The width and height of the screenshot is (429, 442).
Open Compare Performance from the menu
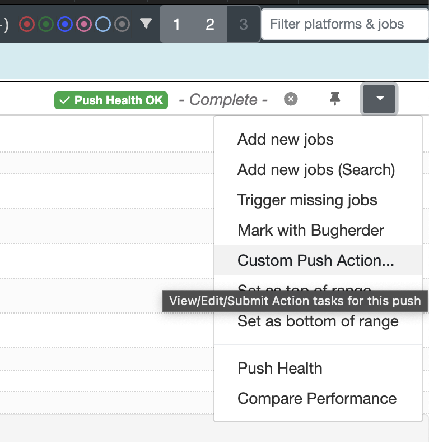(317, 398)
